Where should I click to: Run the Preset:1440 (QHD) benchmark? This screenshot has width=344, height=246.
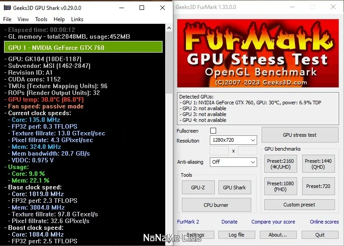(318, 164)
